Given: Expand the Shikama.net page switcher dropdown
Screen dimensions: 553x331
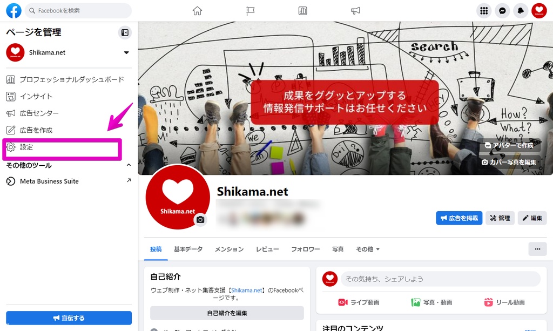Looking at the screenshot, I should pyautogui.click(x=126, y=52).
